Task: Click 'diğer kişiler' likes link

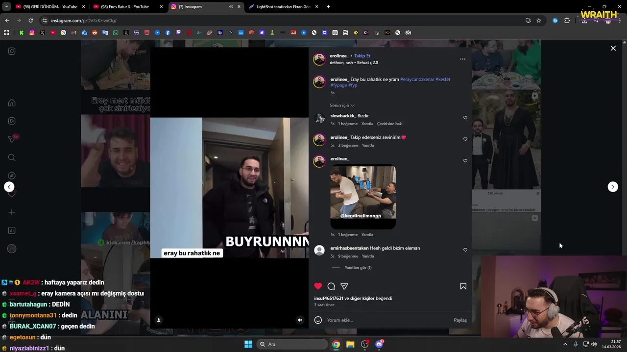Action: click(x=362, y=298)
